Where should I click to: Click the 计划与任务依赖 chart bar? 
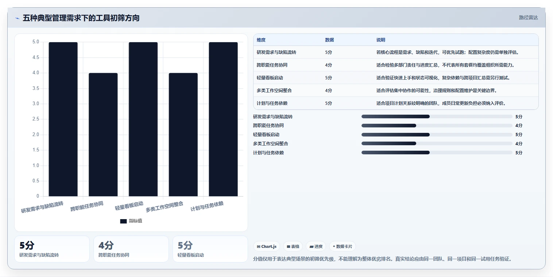click(223, 119)
